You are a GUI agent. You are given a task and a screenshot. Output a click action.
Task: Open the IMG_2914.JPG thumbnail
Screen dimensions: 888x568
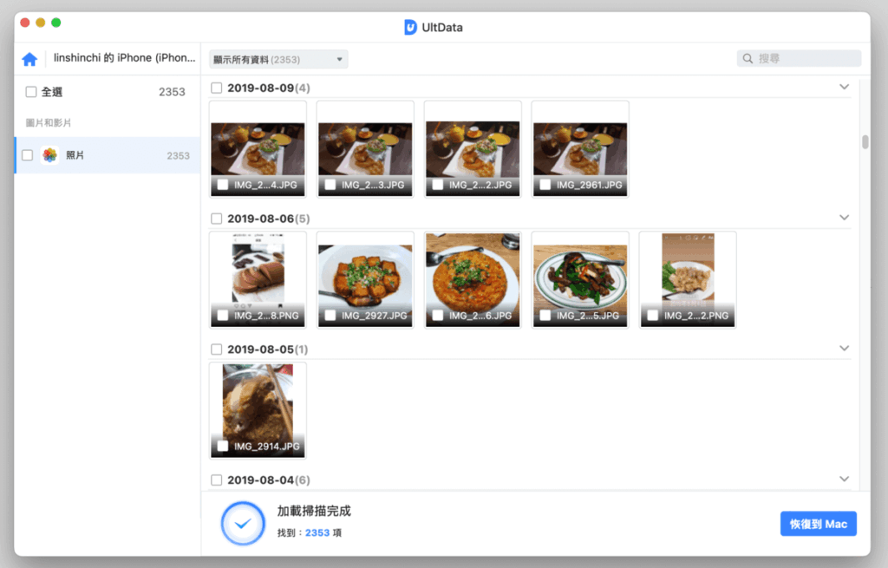258,399
